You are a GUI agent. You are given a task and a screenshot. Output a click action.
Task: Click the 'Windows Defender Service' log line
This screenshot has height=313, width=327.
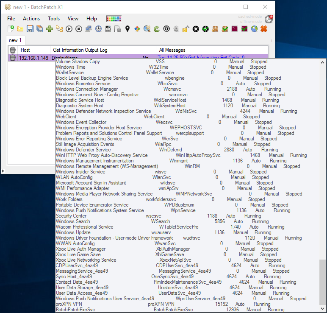[x=167, y=150]
